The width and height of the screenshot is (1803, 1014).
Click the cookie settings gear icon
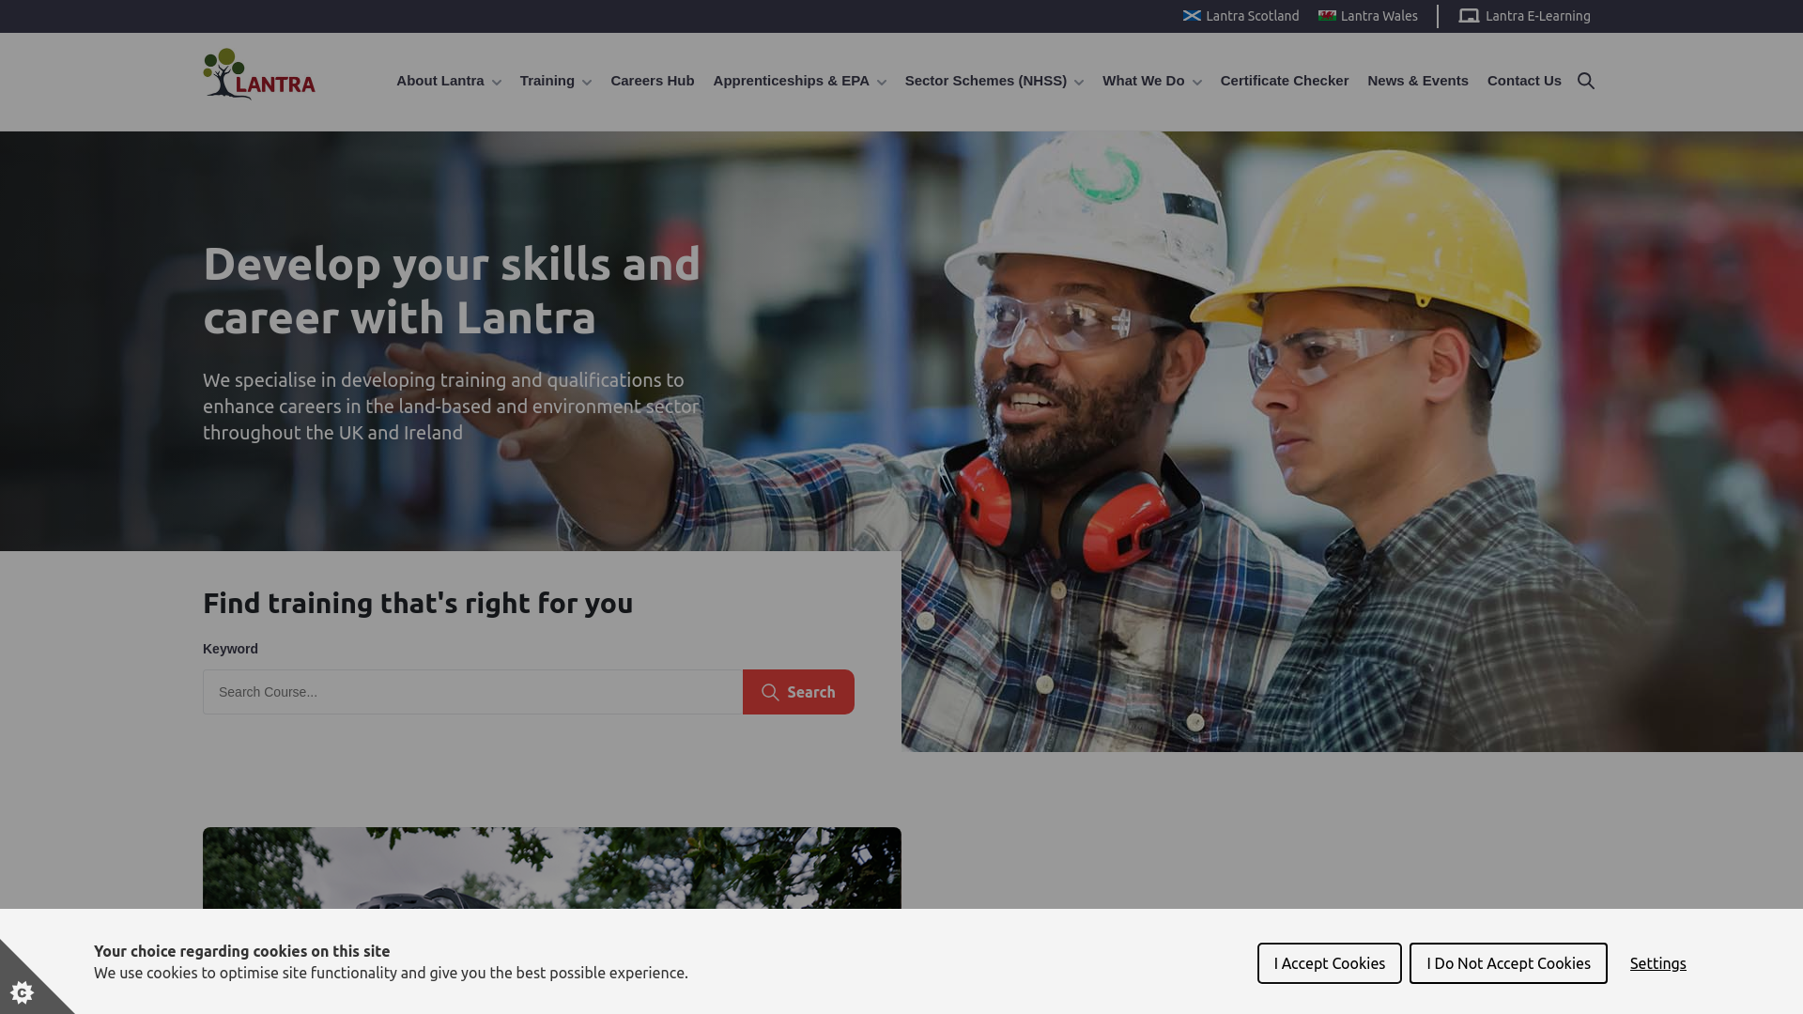tap(23, 991)
